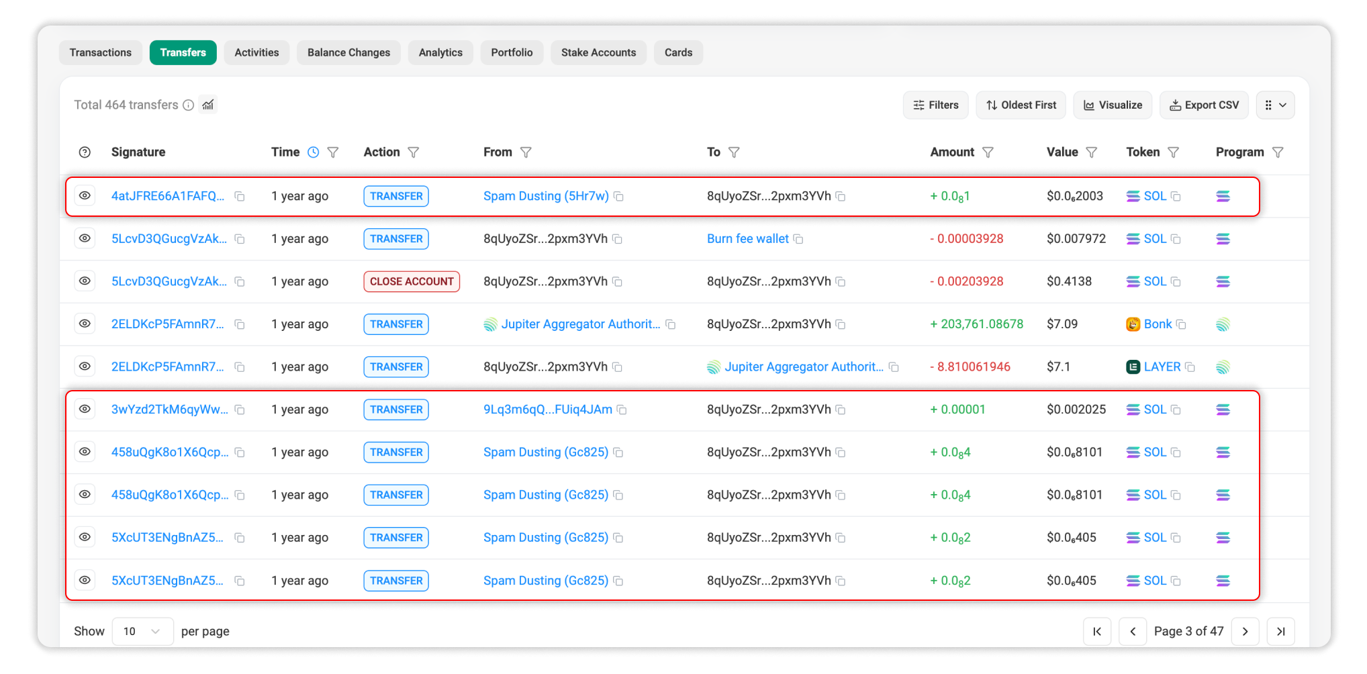The image size is (1367, 674).
Task: Toggle eye icon for the LAYER transfer row
Action: (x=85, y=366)
